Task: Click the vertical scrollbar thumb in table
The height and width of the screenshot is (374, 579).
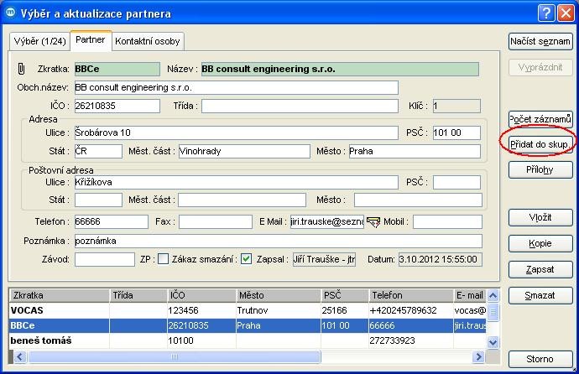Action: point(493,312)
